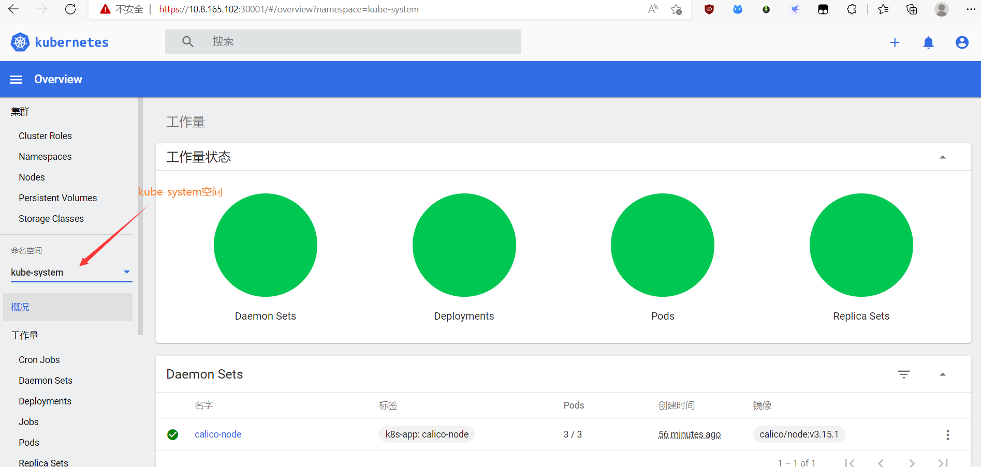Open the dashboard user account icon
This screenshot has height=467, width=981.
click(x=962, y=42)
